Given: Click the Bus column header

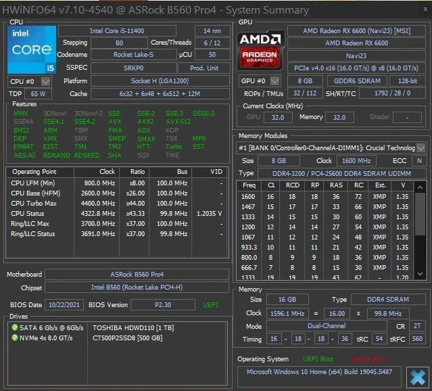Looking at the screenshot, I should tap(170, 172).
